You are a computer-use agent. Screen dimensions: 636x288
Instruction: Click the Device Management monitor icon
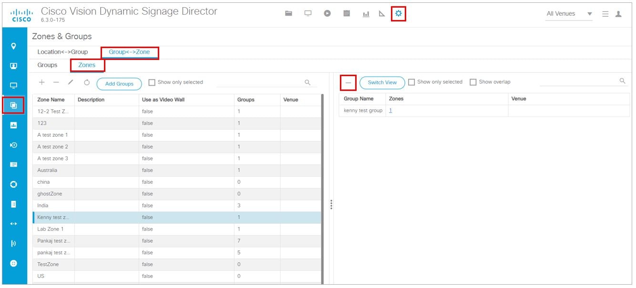(308, 13)
